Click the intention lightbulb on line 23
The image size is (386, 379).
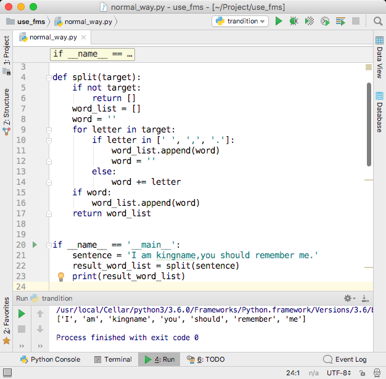(x=61, y=277)
